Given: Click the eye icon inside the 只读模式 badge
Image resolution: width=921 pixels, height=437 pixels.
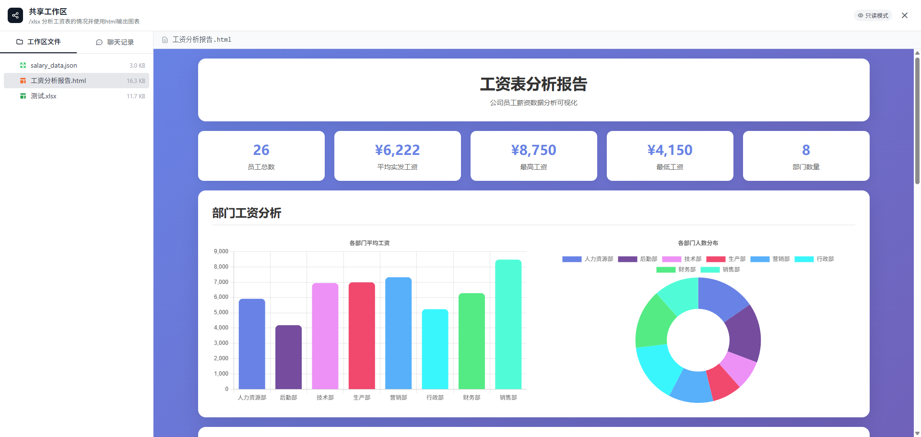Looking at the screenshot, I should [860, 15].
